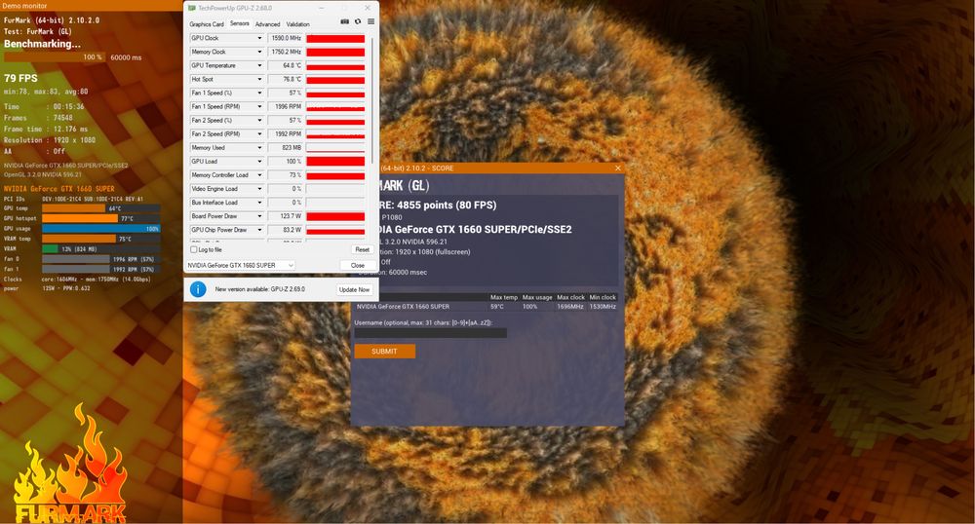Close the FurMark score window
The height and width of the screenshot is (524, 975).
[x=617, y=168]
